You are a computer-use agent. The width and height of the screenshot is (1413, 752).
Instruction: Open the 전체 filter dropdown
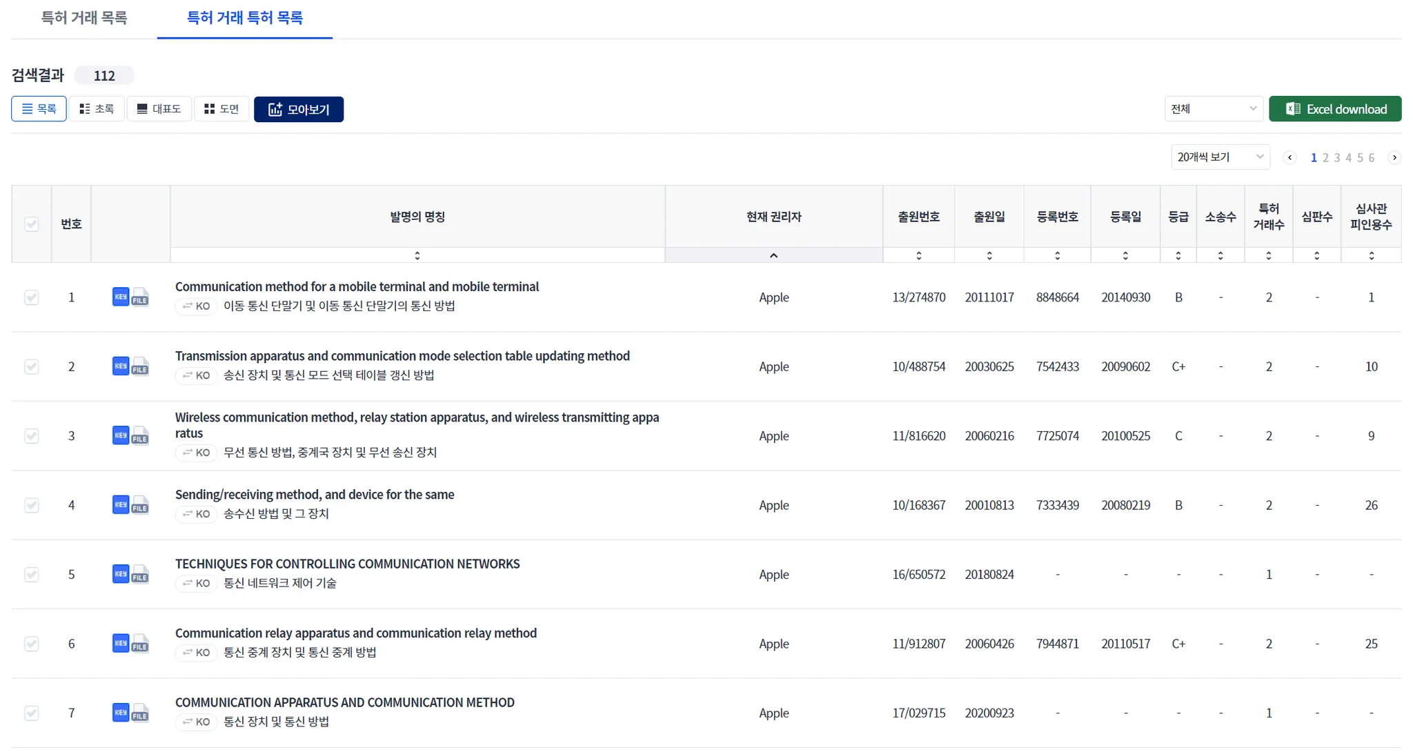[1213, 109]
